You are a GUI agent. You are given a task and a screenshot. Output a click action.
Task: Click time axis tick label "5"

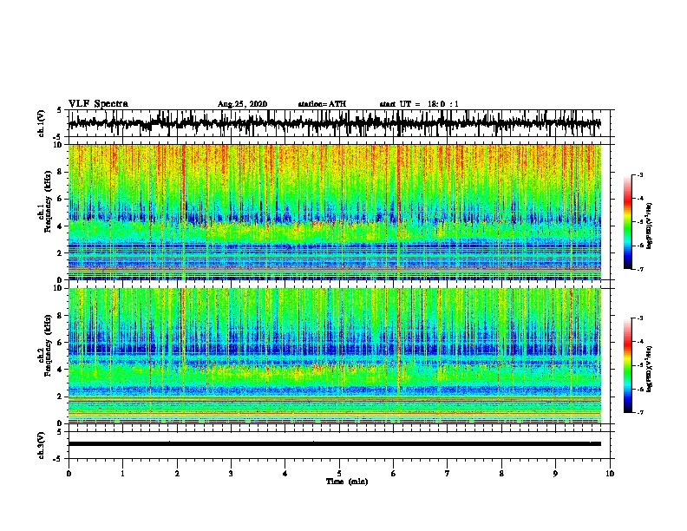[x=339, y=474]
